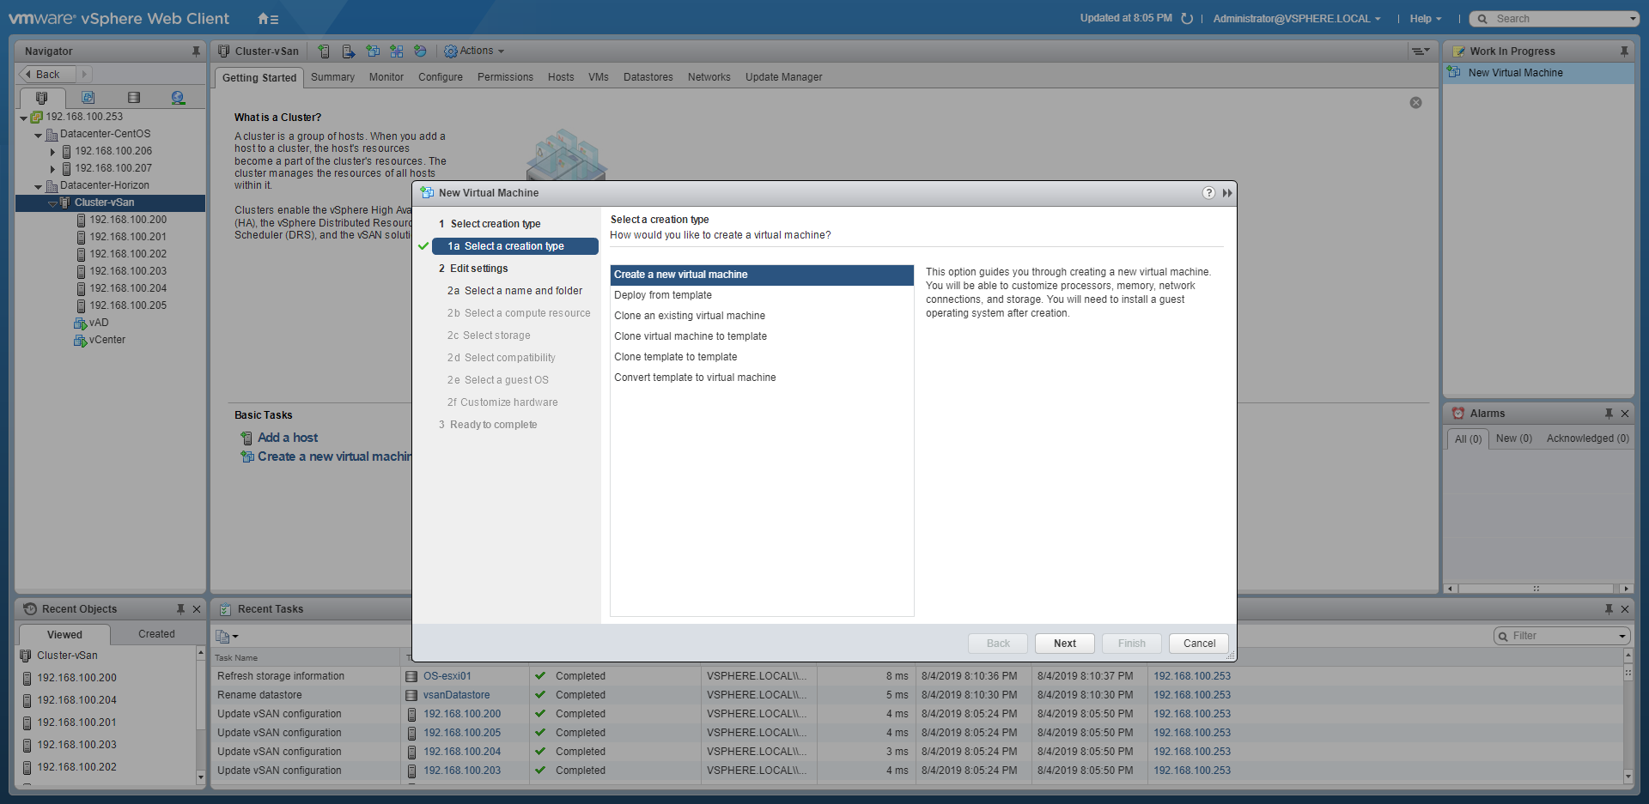Toggle the Navigator panel pin

[x=196, y=51]
